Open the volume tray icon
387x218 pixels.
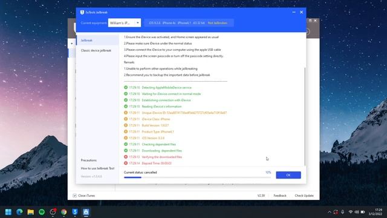pyautogui.click(x=357, y=212)
